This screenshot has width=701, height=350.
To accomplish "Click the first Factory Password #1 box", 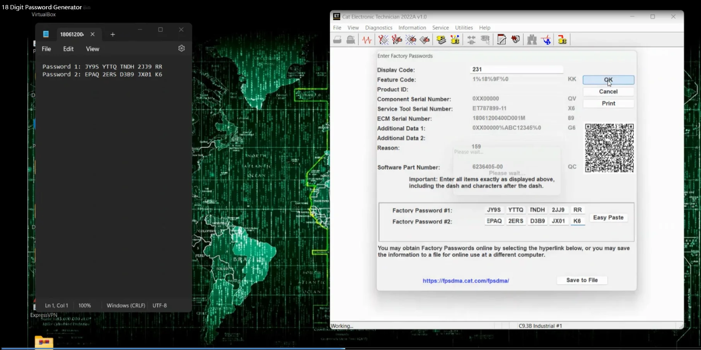I will [494, 210].
